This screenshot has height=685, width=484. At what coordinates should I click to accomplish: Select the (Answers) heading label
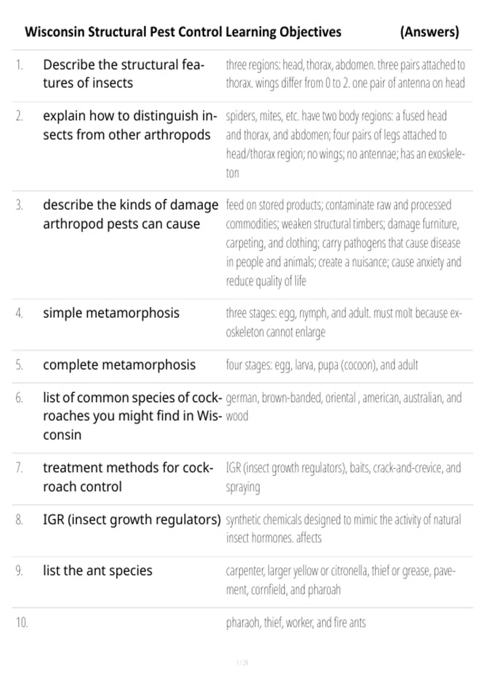coord(430,32)
